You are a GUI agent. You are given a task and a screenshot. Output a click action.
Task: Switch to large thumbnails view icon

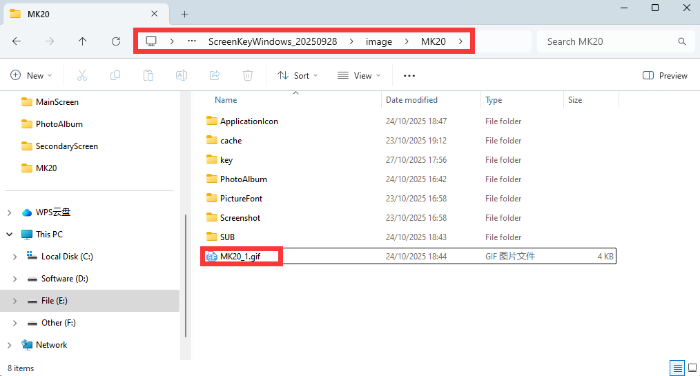(x=692, y=368)
